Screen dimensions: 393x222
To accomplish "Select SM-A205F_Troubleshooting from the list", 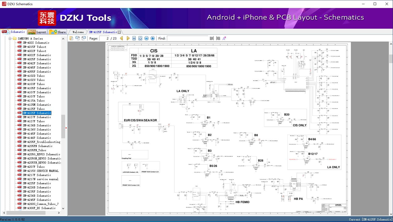I will [x=41, y=142].
